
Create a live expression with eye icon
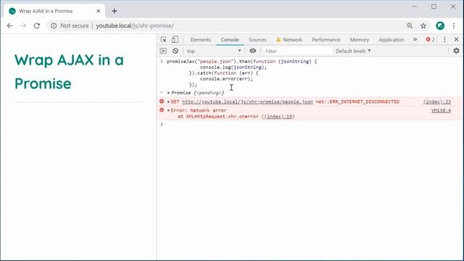click(x=253, y=51)
